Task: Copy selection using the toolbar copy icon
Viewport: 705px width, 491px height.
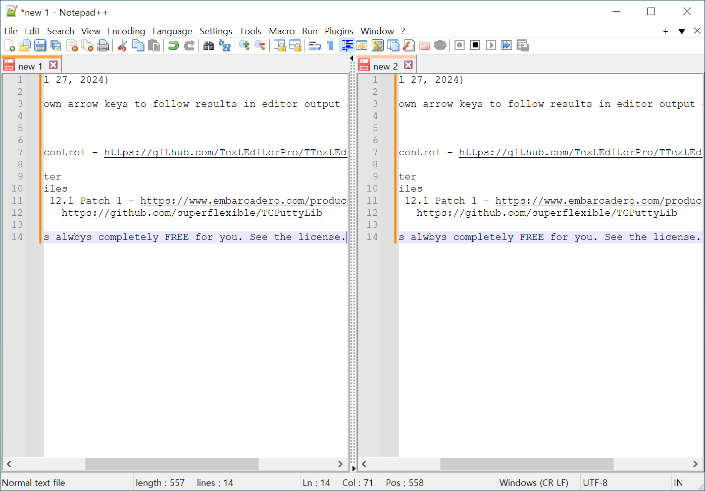Action: pos(138,45)
